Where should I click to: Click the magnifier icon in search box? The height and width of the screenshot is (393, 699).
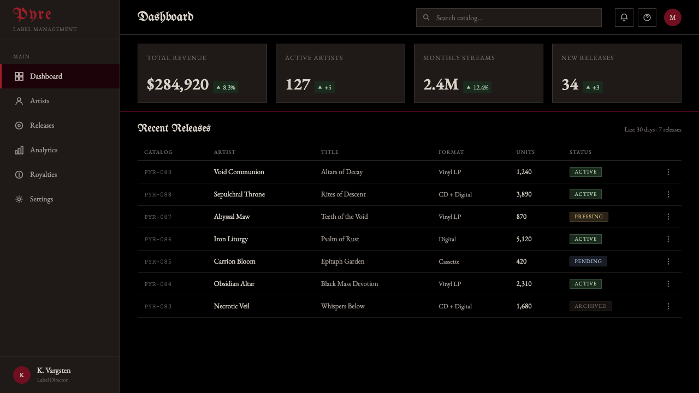426,17
